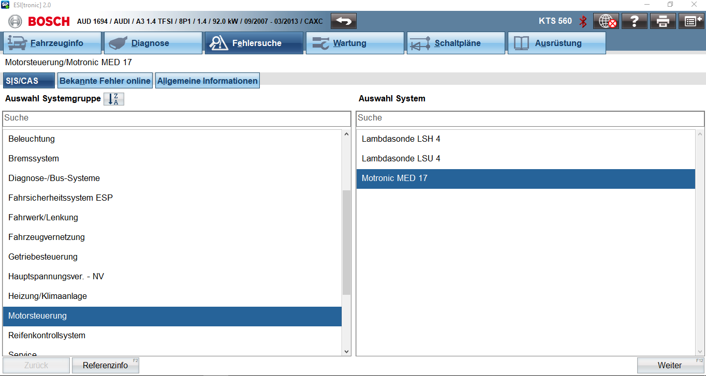
Task: Toggle Z-A sort order of system groups
Action: 114,99
